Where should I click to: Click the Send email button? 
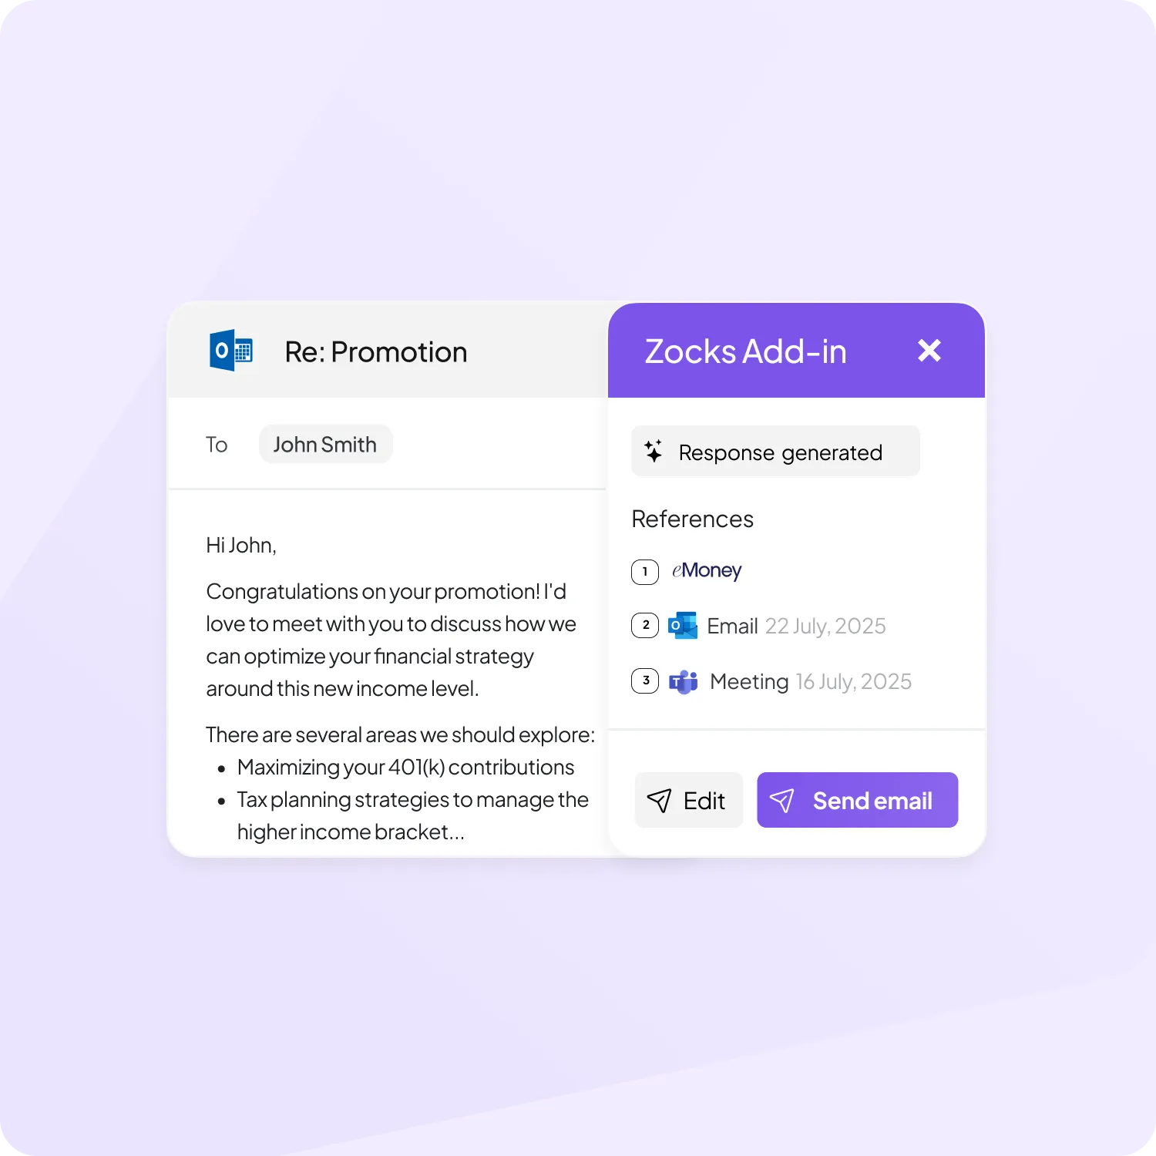pyautogui.click(x=857, y=800)
